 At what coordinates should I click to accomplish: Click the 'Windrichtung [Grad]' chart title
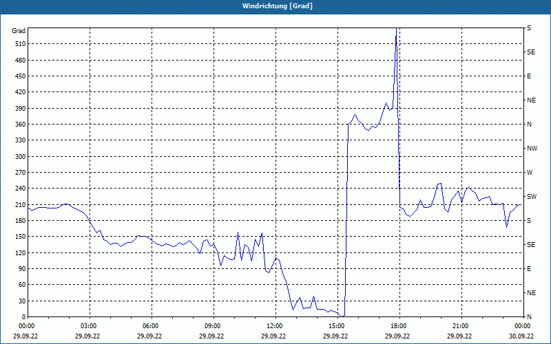[x=278, y=6]
